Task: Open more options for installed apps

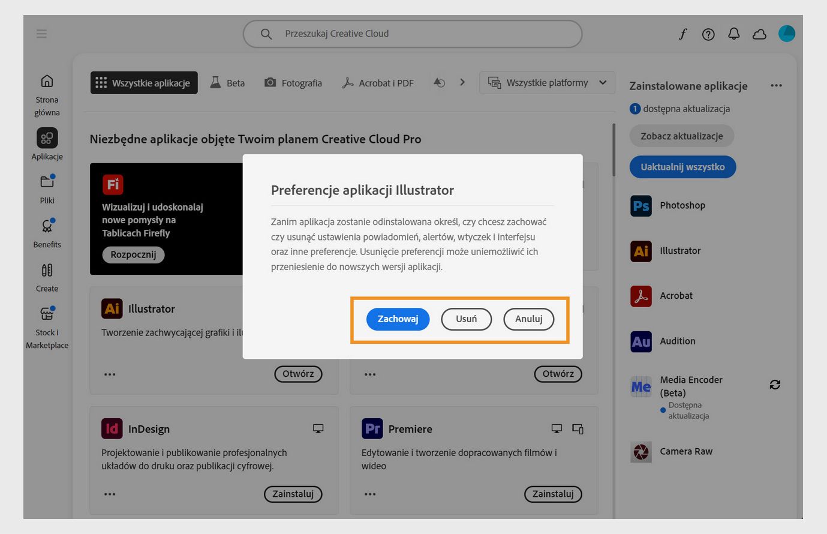Action: [x=776, y=85]
